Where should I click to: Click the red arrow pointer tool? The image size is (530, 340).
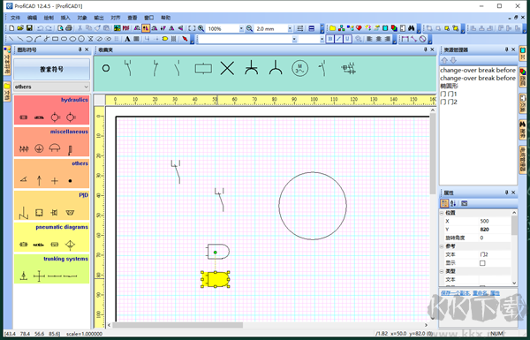pos(185,39)
